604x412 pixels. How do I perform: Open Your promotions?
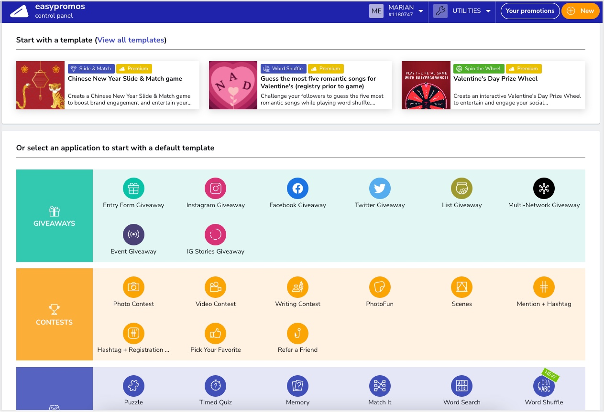point(530,11)
